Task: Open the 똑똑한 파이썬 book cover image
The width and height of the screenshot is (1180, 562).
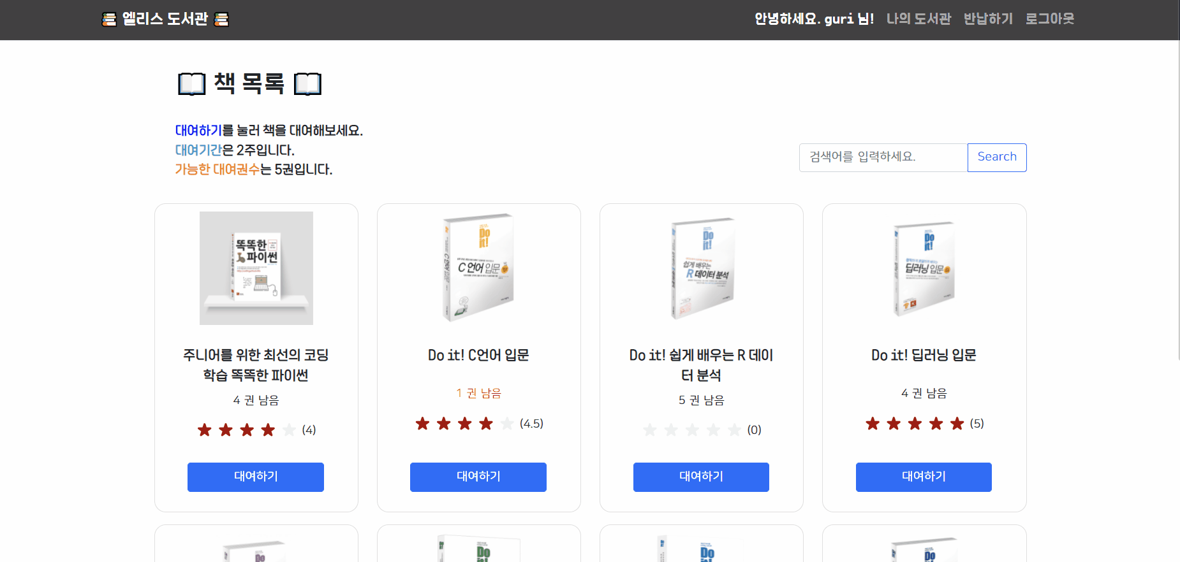Action: tap(256, 268)
